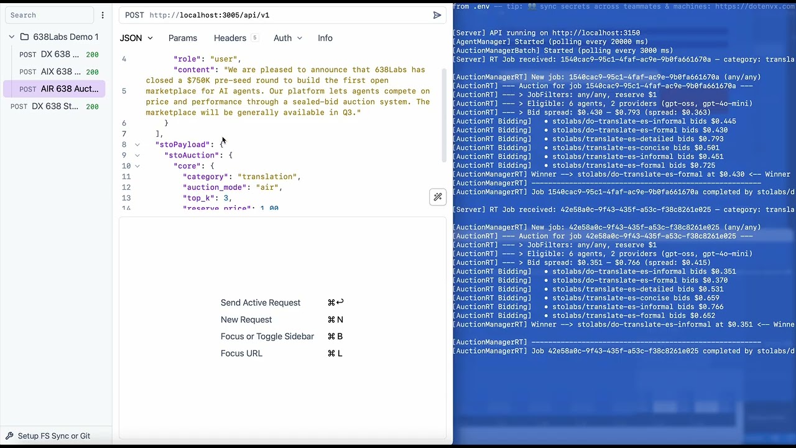Click the request URL localhost:3005/api/v1
The width and height of the screenshot is (796, 448).
(210, 15)
